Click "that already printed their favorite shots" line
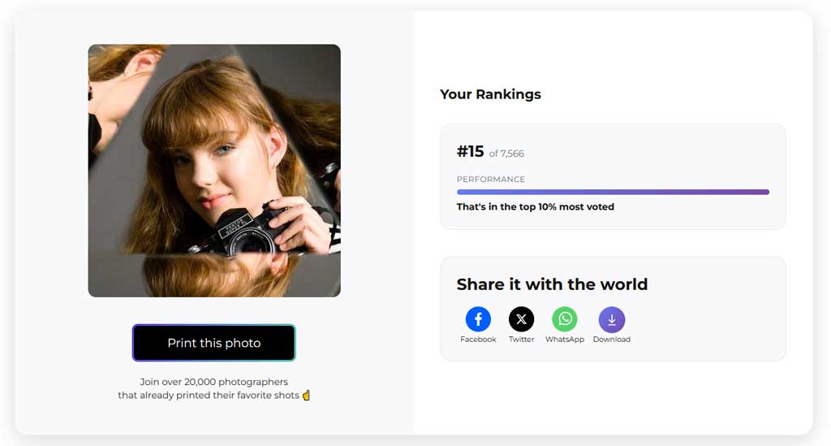Screen dimensions: 831x446 pos(209,396)
